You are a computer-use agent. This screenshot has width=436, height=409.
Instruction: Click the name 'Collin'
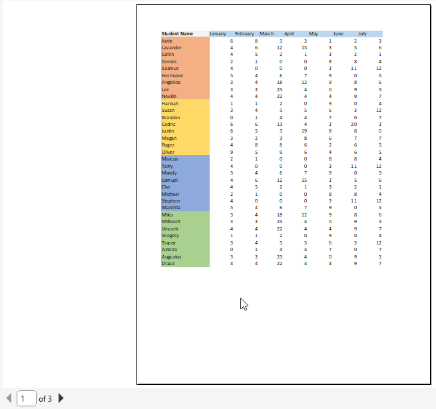point(168,54)
